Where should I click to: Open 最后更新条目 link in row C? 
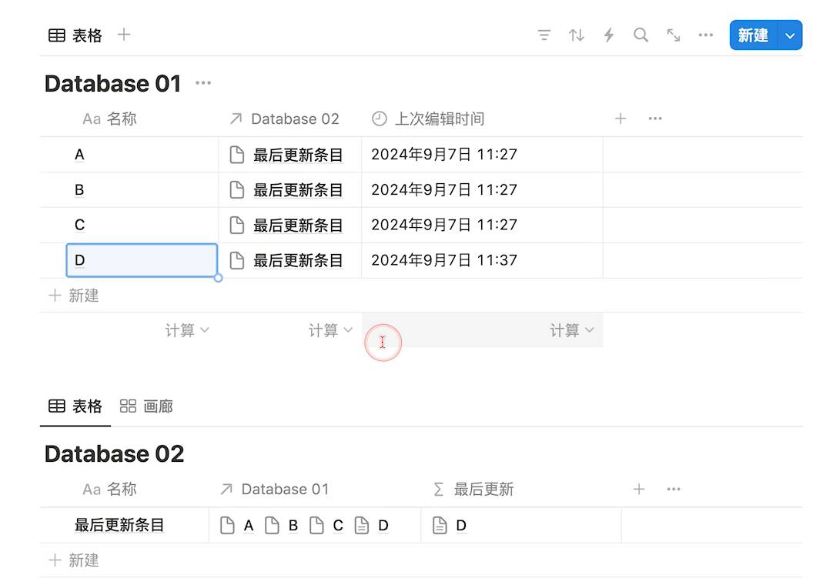coord(298,225)
